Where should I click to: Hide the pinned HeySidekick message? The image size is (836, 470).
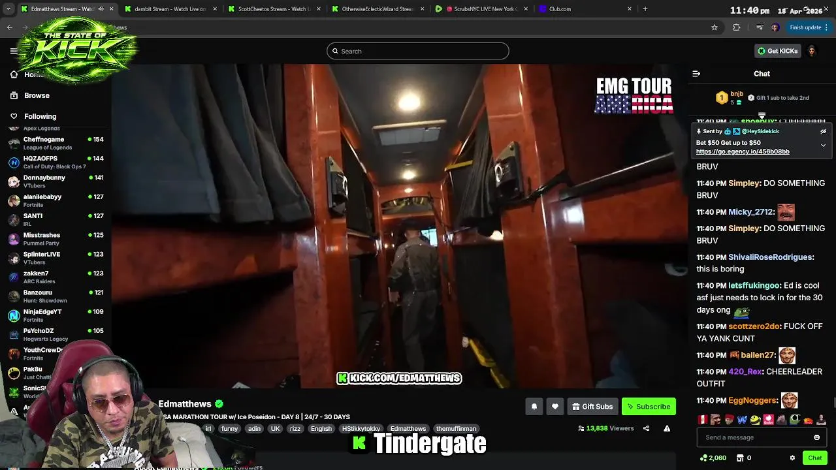pos(823,131)
